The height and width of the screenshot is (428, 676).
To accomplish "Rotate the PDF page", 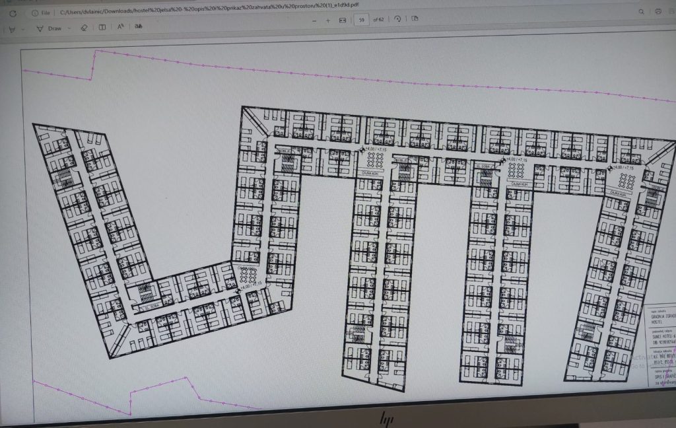I will (x=397, y=19).
